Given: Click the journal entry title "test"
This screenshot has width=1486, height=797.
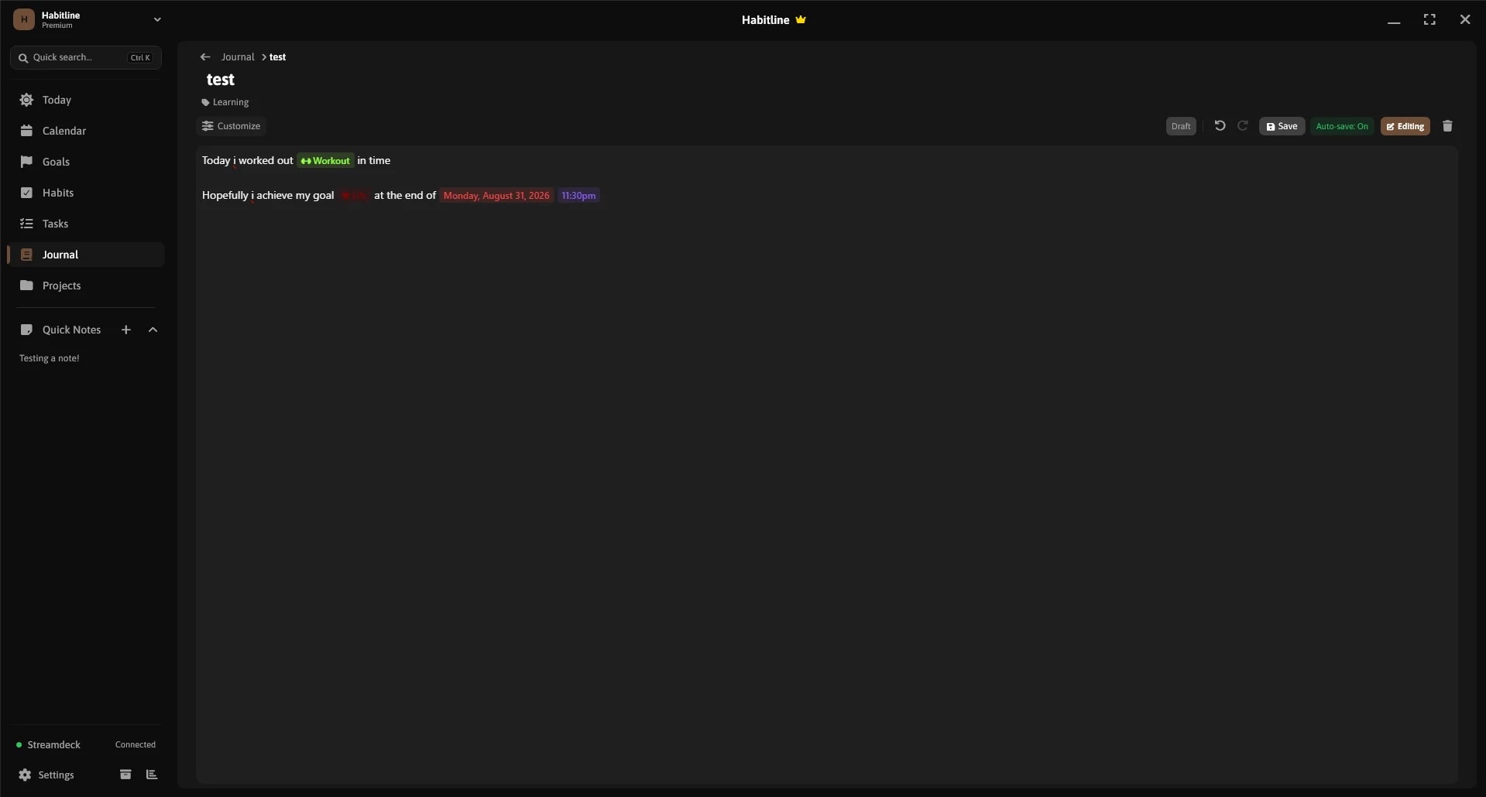Looking at the screenshot, I should pyautogui.click(x=221, y=80).
